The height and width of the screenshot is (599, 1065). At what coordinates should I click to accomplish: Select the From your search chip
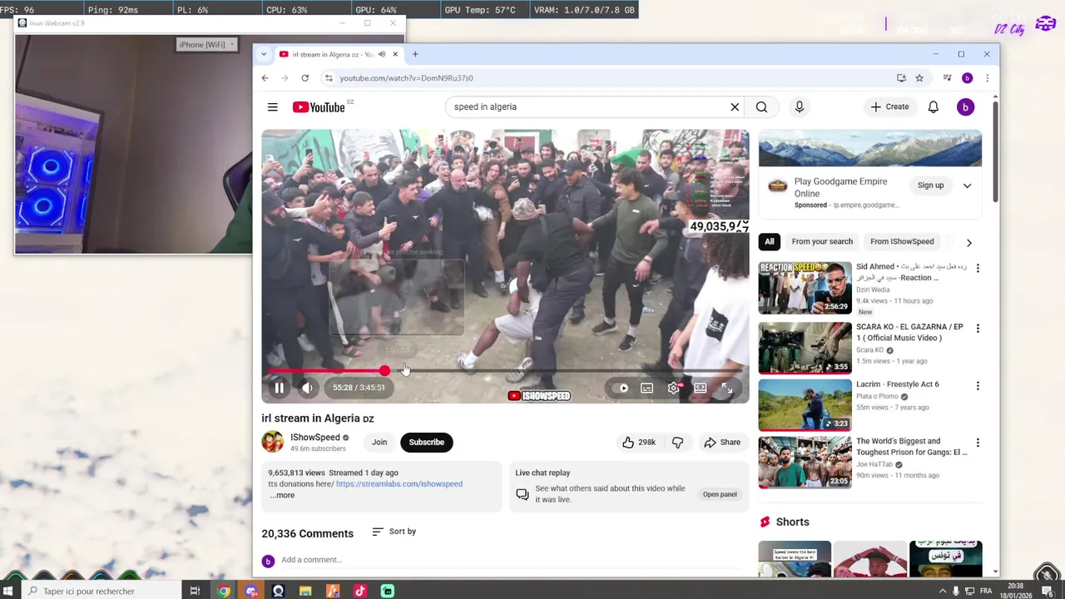[x=822, y=241]
